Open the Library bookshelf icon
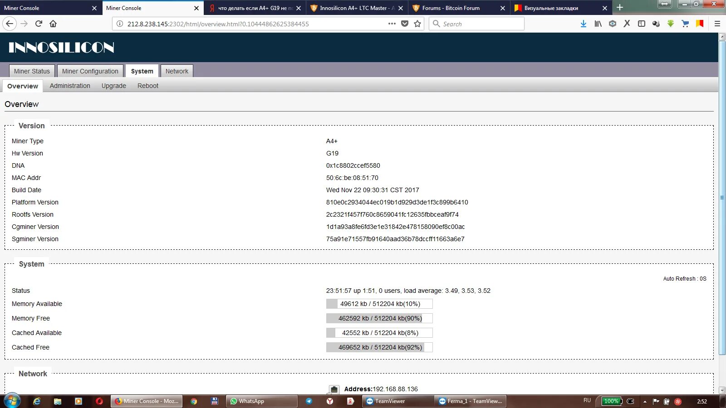726x408 pixels. pyautogui.click(x=598, y=24)
